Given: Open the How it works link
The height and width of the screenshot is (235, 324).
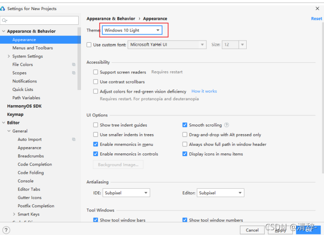Looking at the screenshot, I should click(204, 91).
